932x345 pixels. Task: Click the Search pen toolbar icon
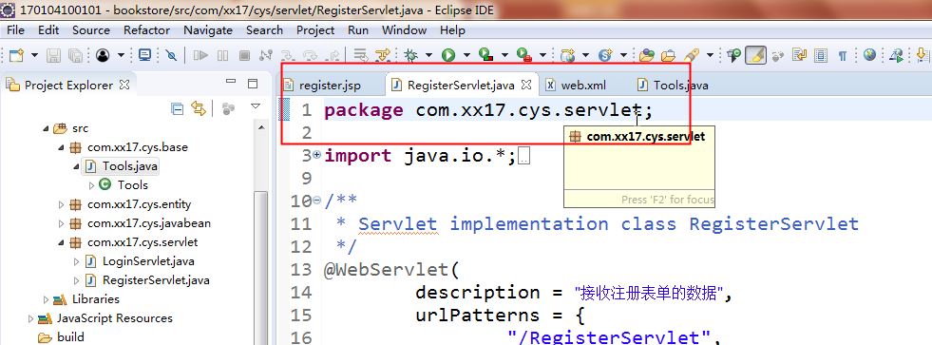(x=692, y=55)
